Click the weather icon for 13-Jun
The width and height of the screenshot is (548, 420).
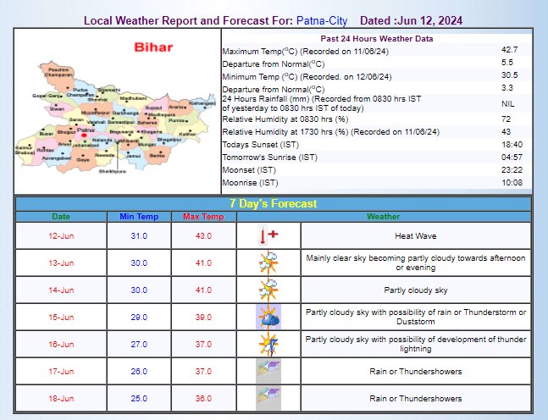(268, 262)
